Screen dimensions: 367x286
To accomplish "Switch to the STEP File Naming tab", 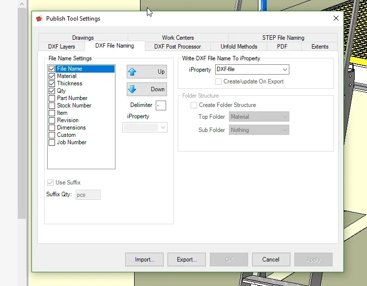I will pos(283,38).
